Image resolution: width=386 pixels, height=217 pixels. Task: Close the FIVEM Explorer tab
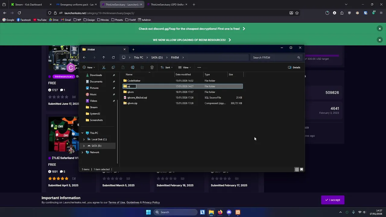point(125,49)
